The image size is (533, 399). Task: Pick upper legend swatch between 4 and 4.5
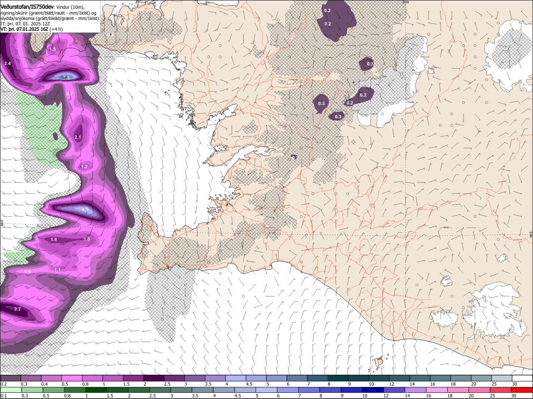(x=236, y=378)
